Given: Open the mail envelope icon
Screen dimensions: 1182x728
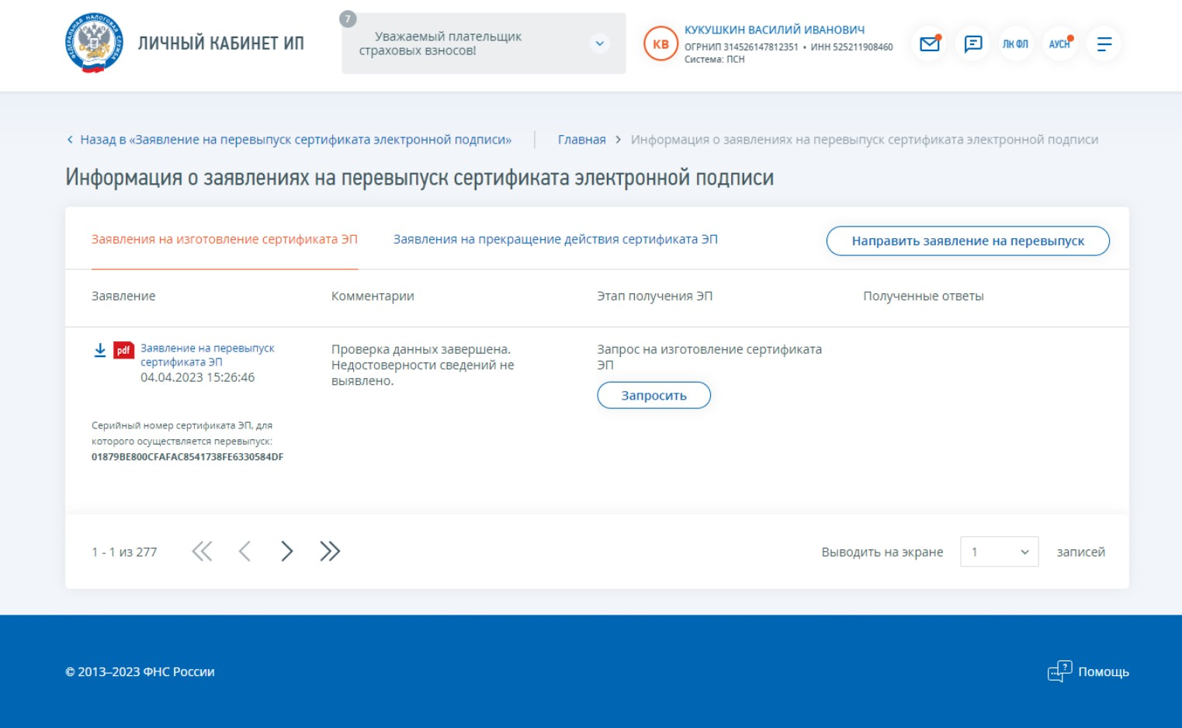Looking at the screenshot, I should (x=929, y=44).
